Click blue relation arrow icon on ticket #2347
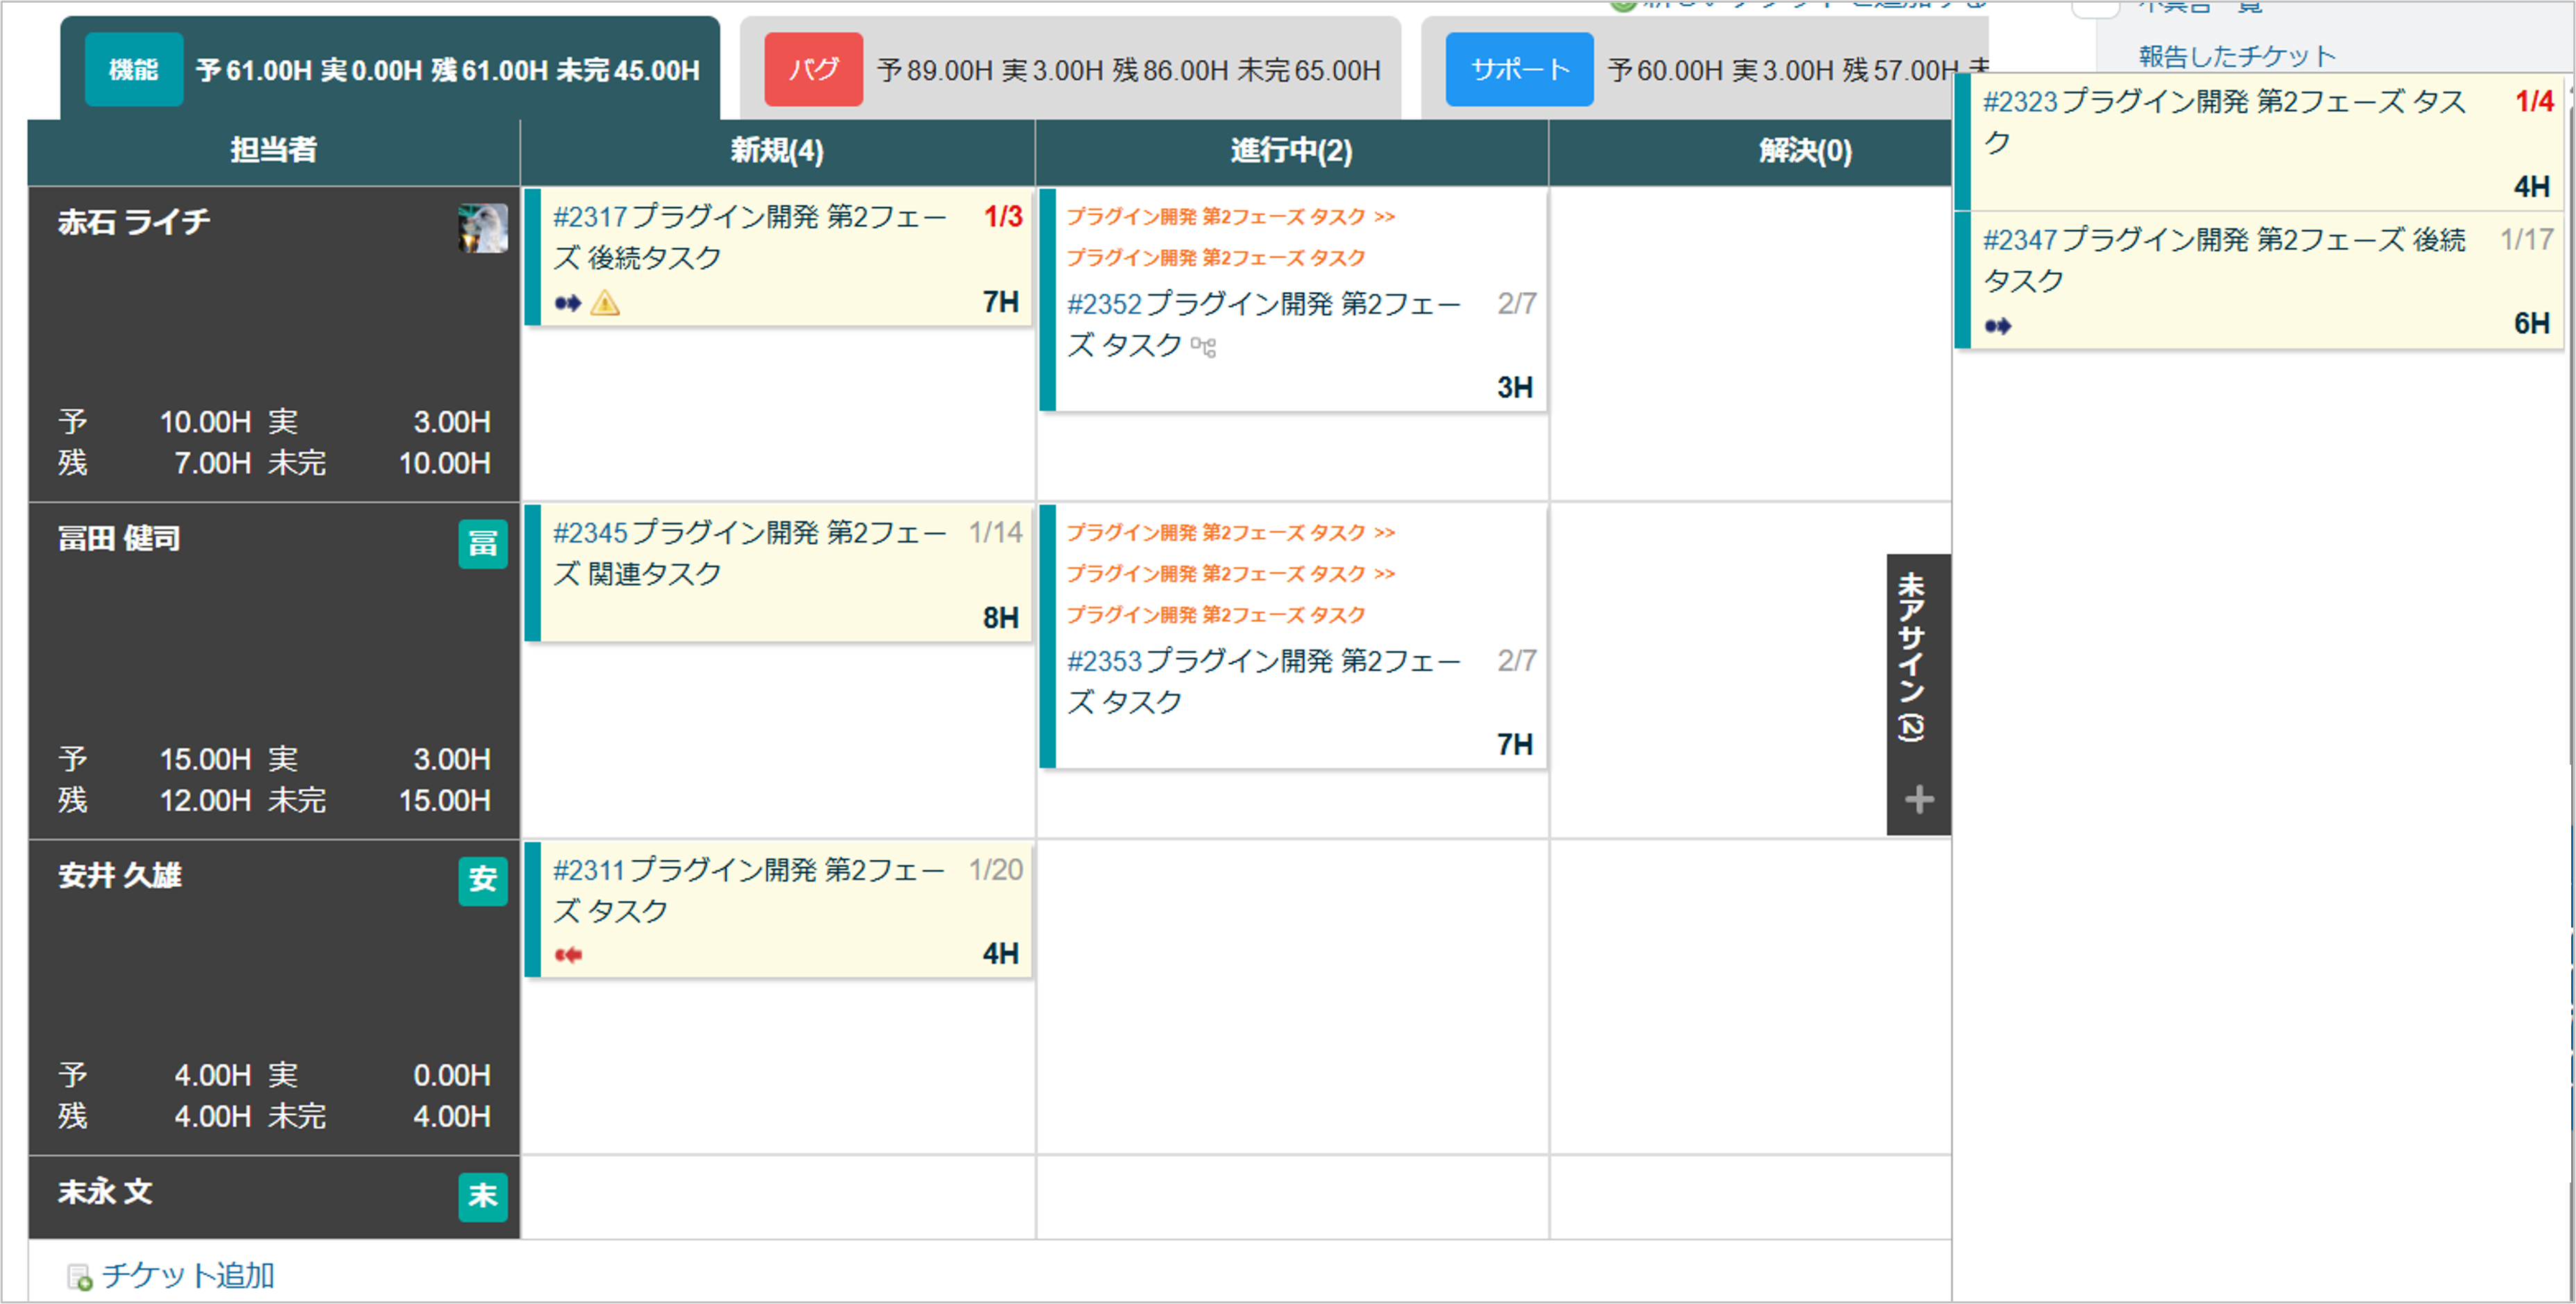 pos(1997,326)
